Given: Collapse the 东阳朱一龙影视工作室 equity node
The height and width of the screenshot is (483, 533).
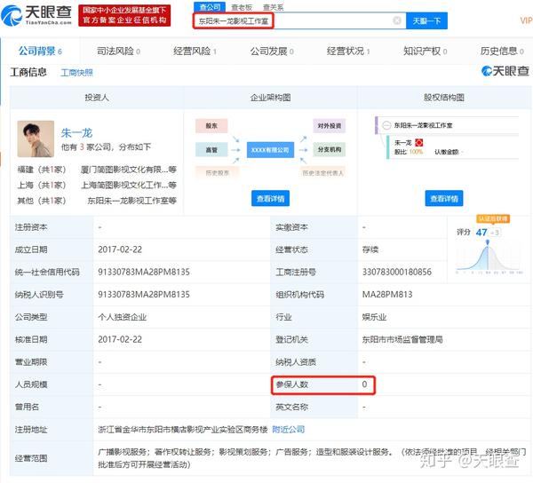Looking at the screenshot, I should (386, 125).
